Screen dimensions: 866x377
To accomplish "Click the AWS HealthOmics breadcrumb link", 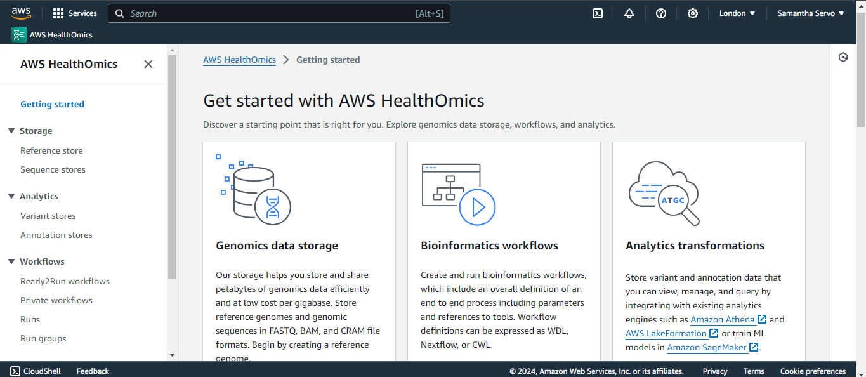I will [239, 60].
